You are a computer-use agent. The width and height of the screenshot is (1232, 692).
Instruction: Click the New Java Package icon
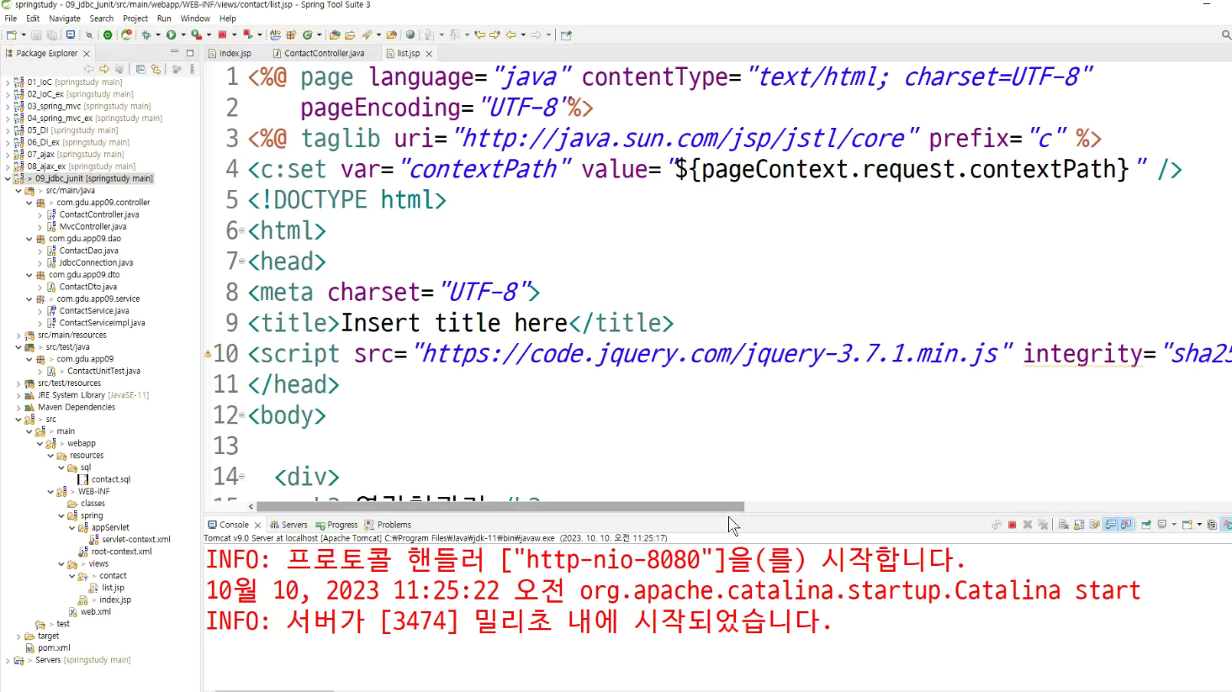coord(291,35)
